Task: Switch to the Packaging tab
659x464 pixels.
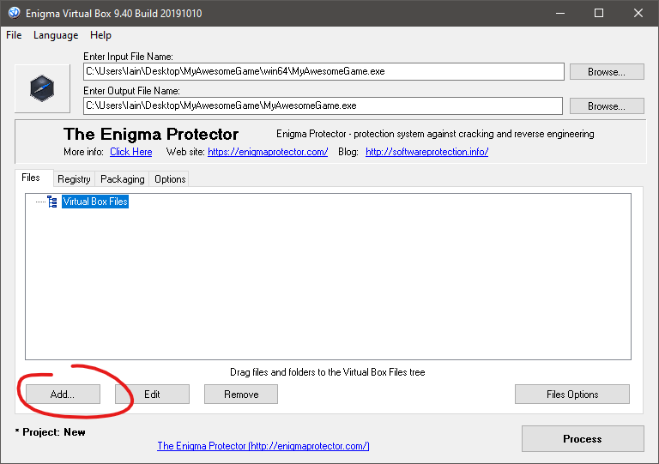Action: 122,179
